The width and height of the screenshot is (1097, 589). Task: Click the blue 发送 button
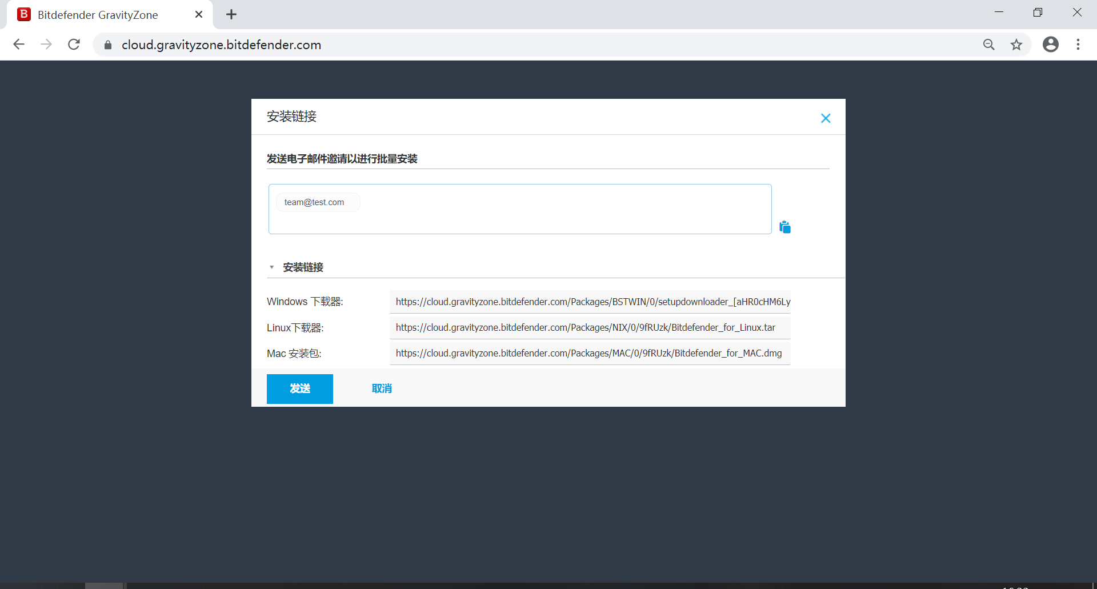coord(300,389)
